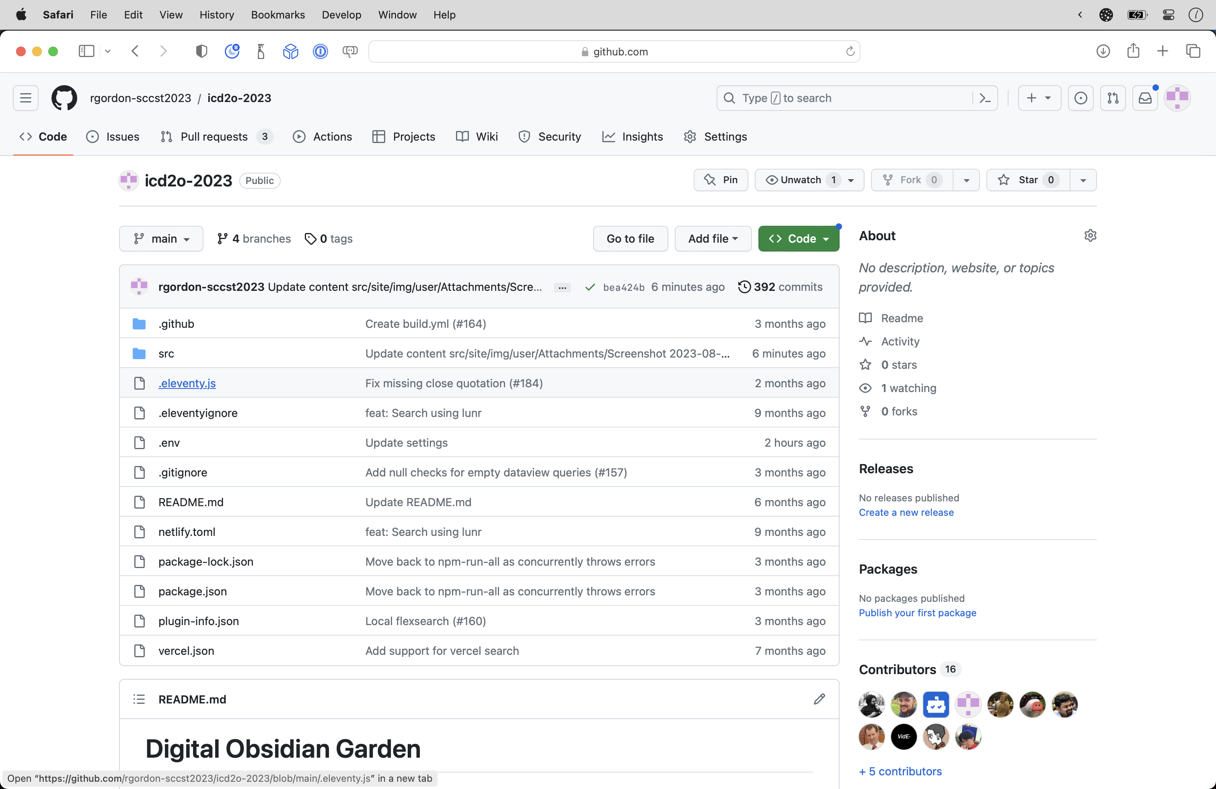Open Readme link in About sidebar

click(x=902, y=319)
